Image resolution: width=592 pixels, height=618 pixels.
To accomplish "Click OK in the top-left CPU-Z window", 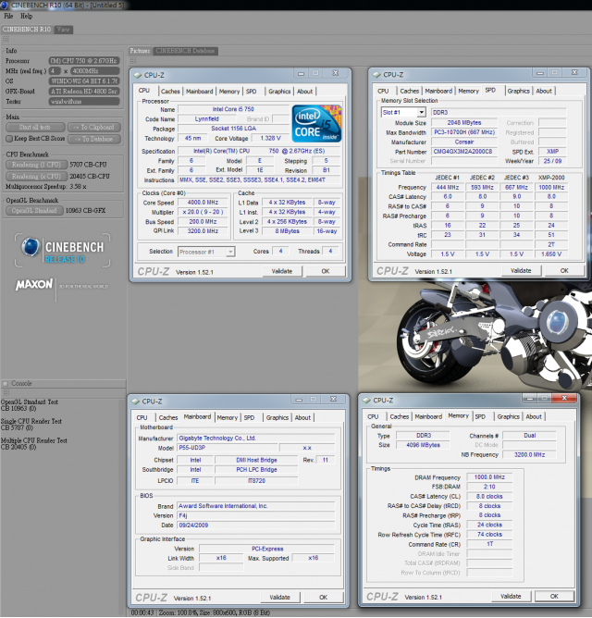I will 326,271.
